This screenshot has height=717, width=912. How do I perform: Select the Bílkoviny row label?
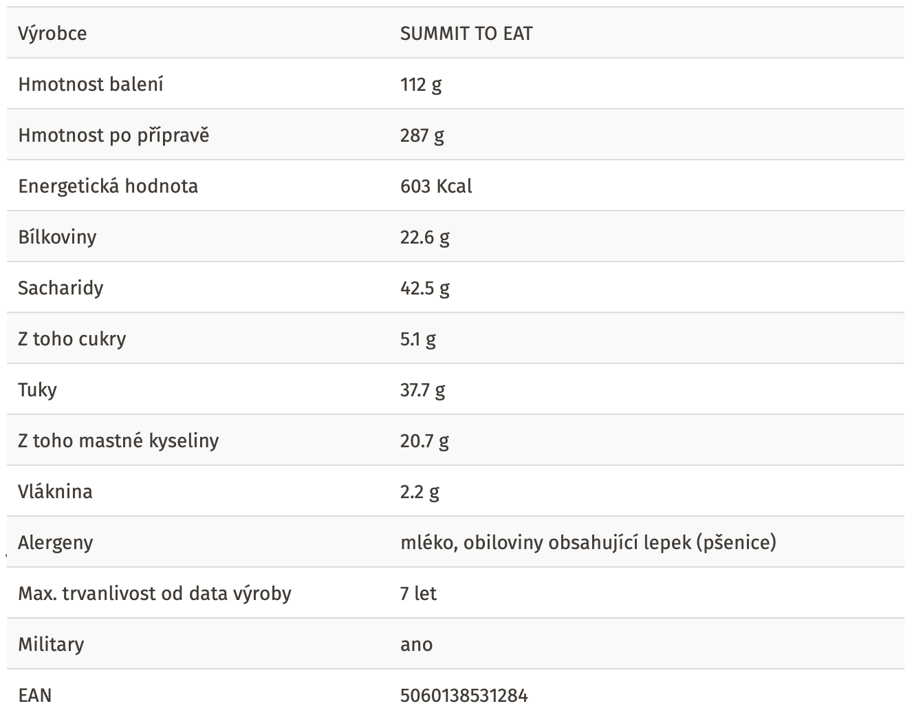[x=57, y=237]
